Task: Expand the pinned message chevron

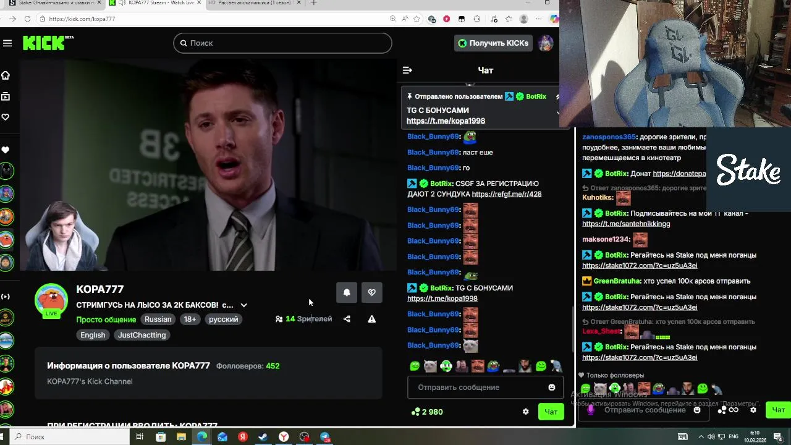Action: (558, 113)
